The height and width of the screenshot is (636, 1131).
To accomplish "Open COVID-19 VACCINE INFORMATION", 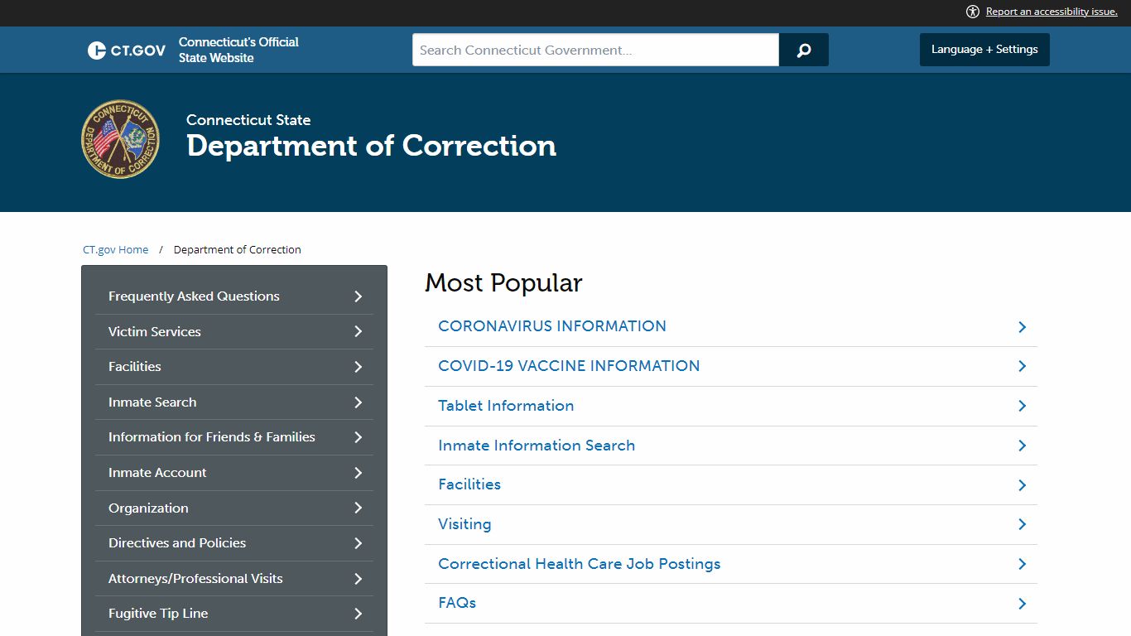I will (569, 365).
